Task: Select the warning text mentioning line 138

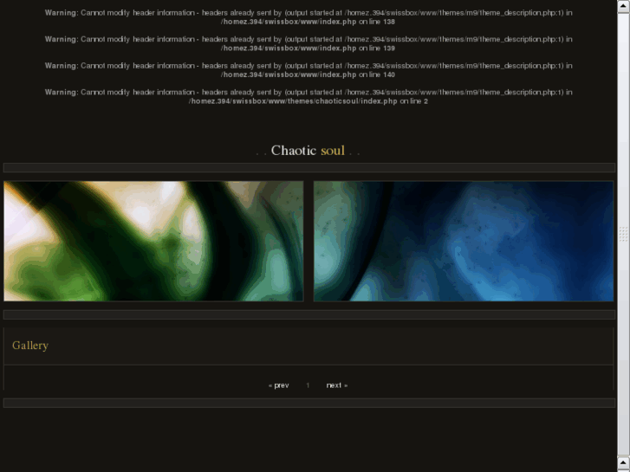Action: click(309, 17)
